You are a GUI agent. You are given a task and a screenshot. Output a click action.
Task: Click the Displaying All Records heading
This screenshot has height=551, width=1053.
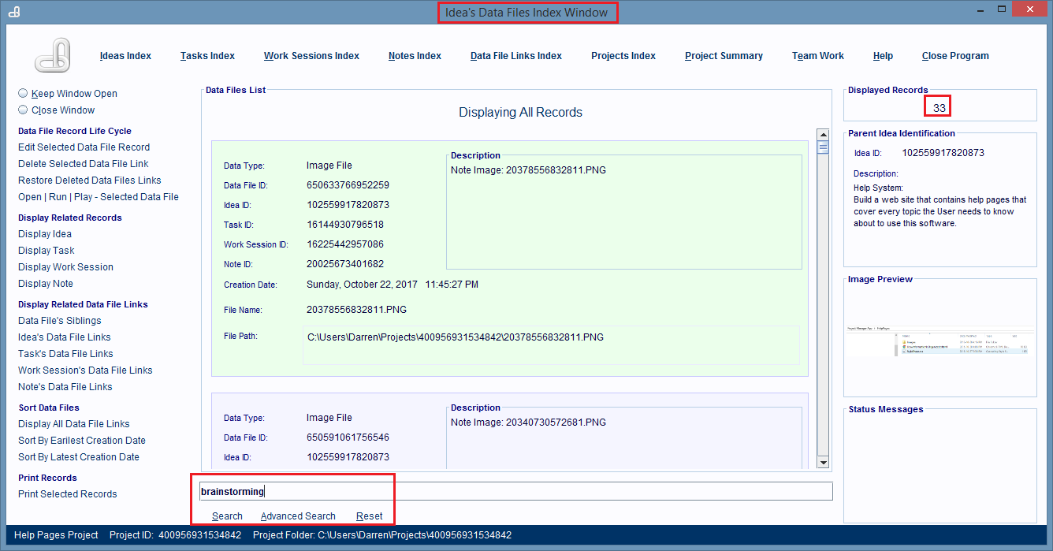click(520, 113)
